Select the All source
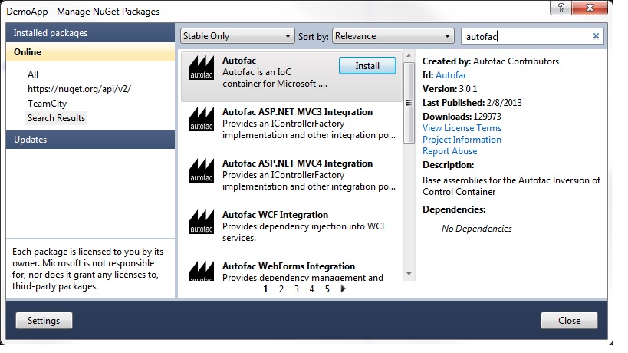This screenshot has width=628, height=353. (33, 74)
